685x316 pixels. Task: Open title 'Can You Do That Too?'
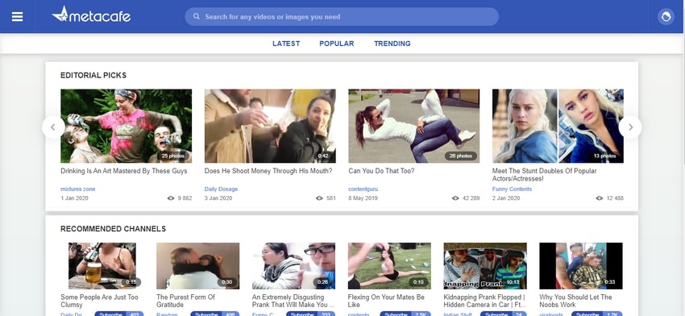[381, 171]
